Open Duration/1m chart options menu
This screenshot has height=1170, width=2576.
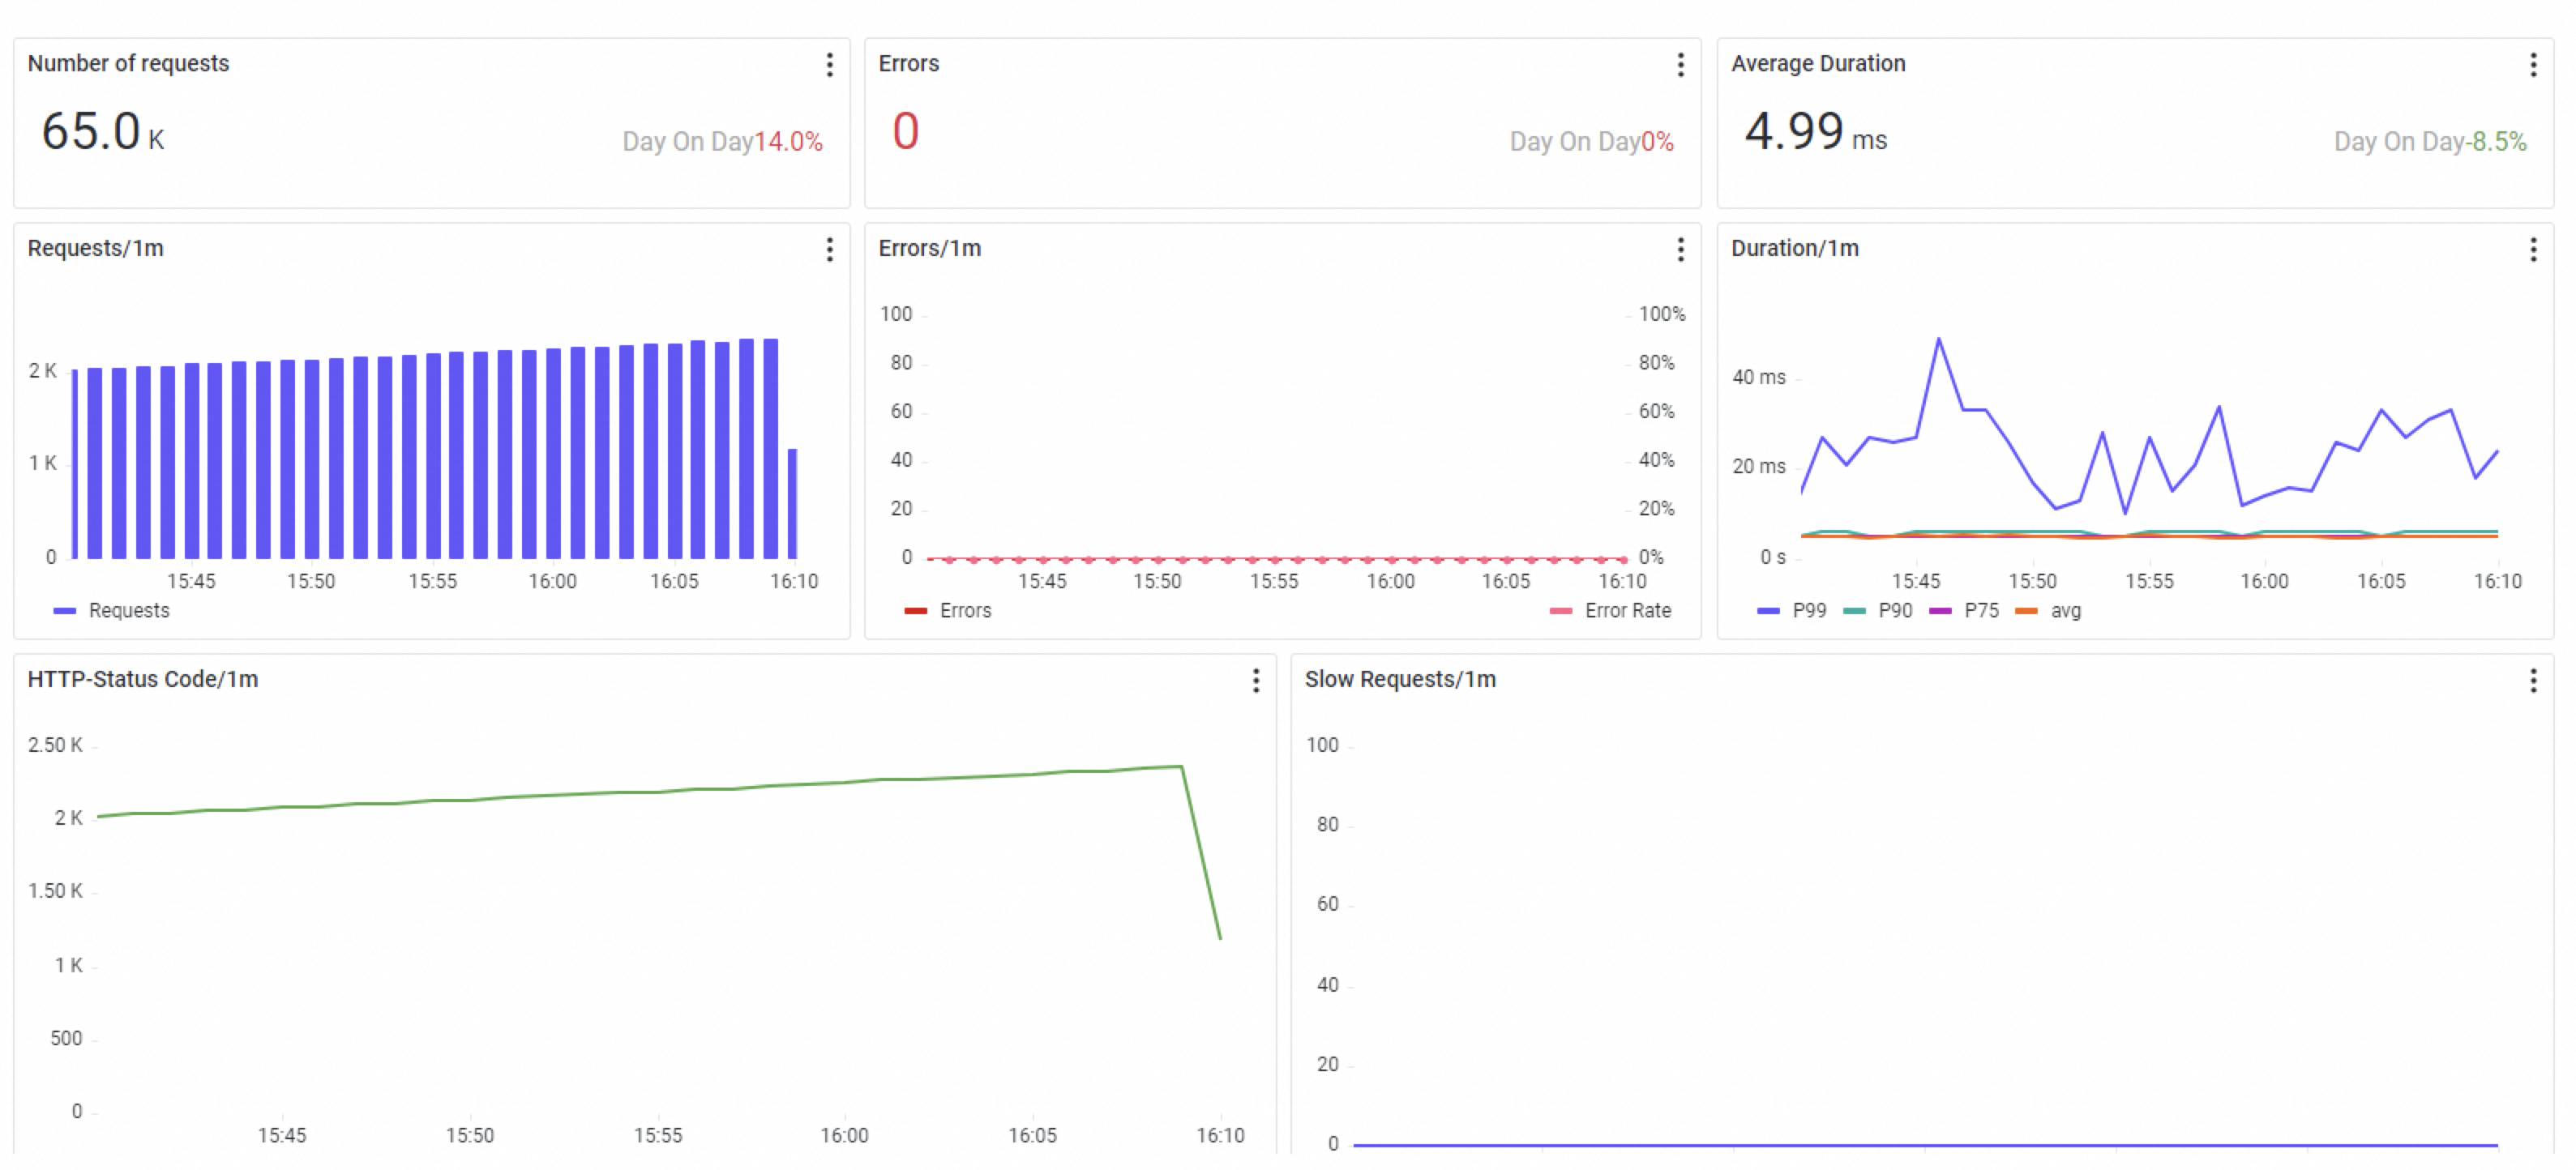click(2532, 249)
